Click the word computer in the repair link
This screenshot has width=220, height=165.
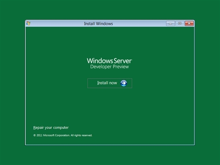[61, 128]
